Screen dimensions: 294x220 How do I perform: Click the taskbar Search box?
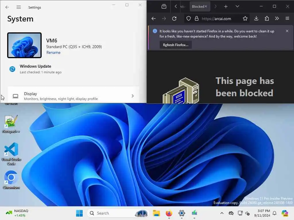(118, 213)
